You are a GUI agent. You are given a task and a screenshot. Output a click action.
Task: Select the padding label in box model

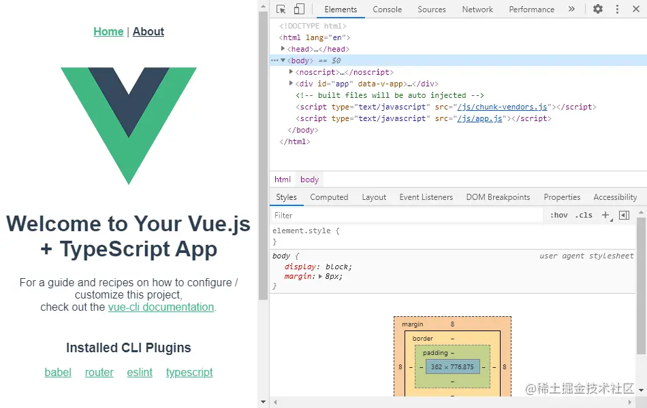[435, 353]
